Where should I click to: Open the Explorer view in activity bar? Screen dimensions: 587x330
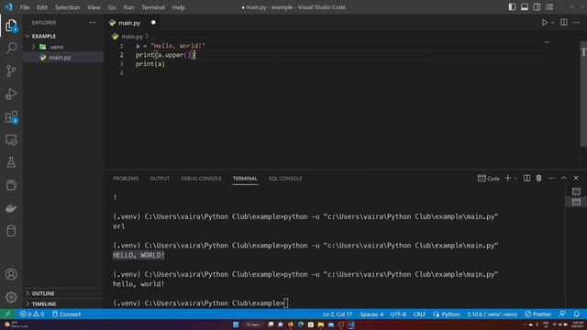(11, 26)
